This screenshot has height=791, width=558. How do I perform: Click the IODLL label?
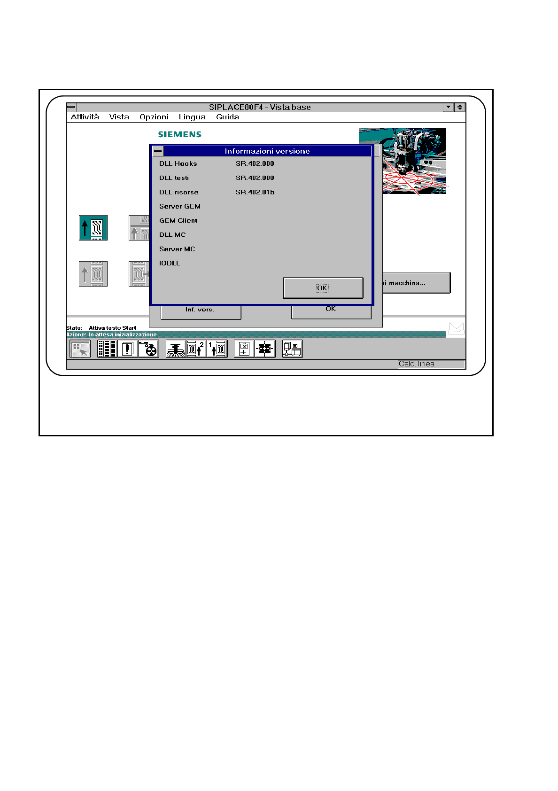170,263
